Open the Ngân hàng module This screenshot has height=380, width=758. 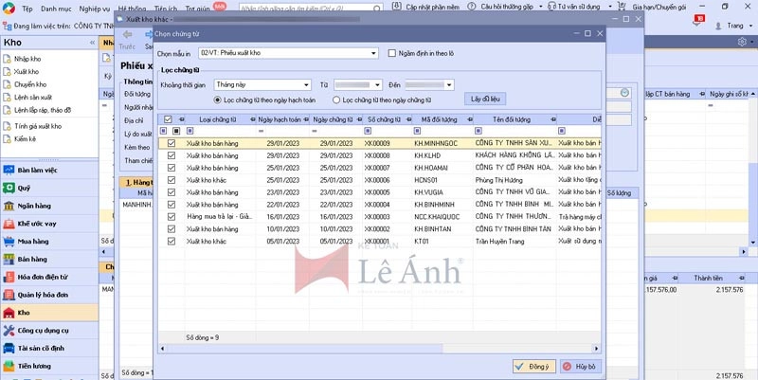pyautogui.click(x=33, y=206)
